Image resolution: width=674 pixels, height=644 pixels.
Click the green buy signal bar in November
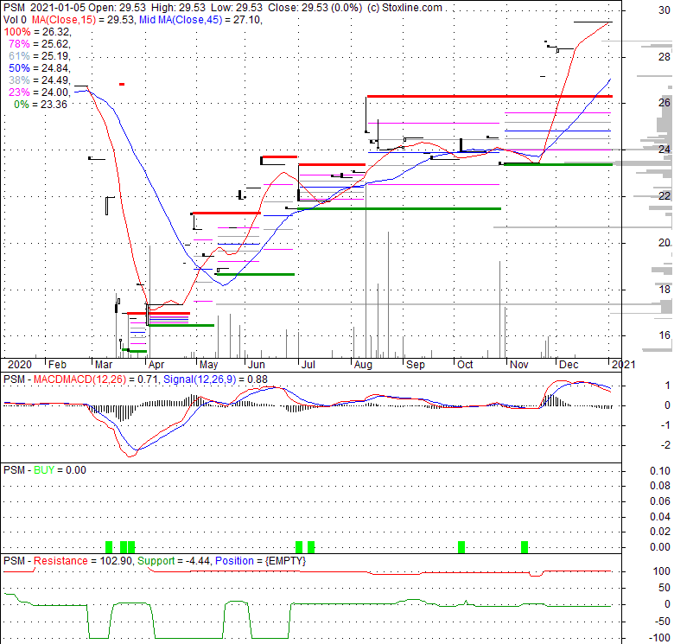click(525, 546)
